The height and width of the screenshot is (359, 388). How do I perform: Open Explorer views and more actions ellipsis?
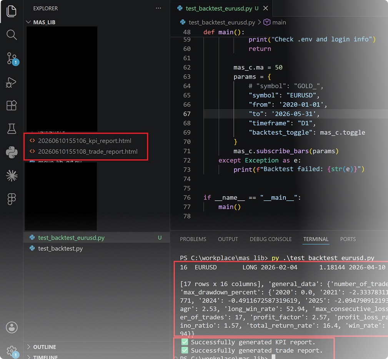point(158,8)
